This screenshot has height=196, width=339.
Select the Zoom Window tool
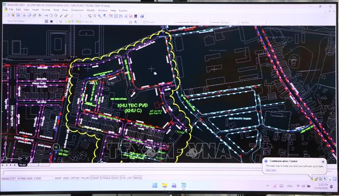99,16
